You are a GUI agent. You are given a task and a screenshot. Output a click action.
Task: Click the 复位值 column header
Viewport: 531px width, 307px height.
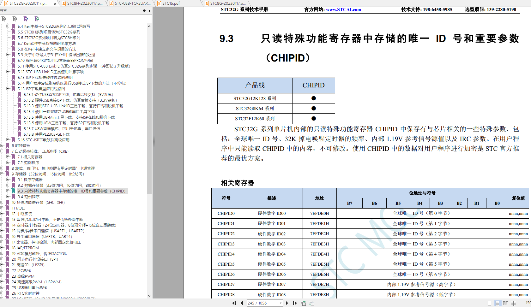click(x=518, y=198)
